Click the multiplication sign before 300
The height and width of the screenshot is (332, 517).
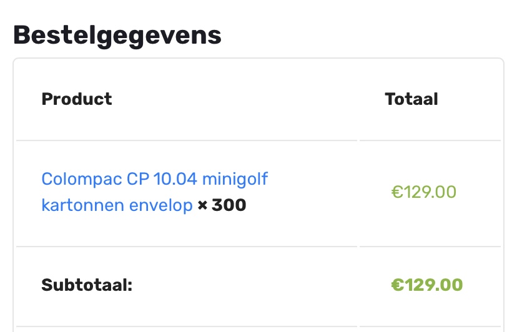point(202,205)
